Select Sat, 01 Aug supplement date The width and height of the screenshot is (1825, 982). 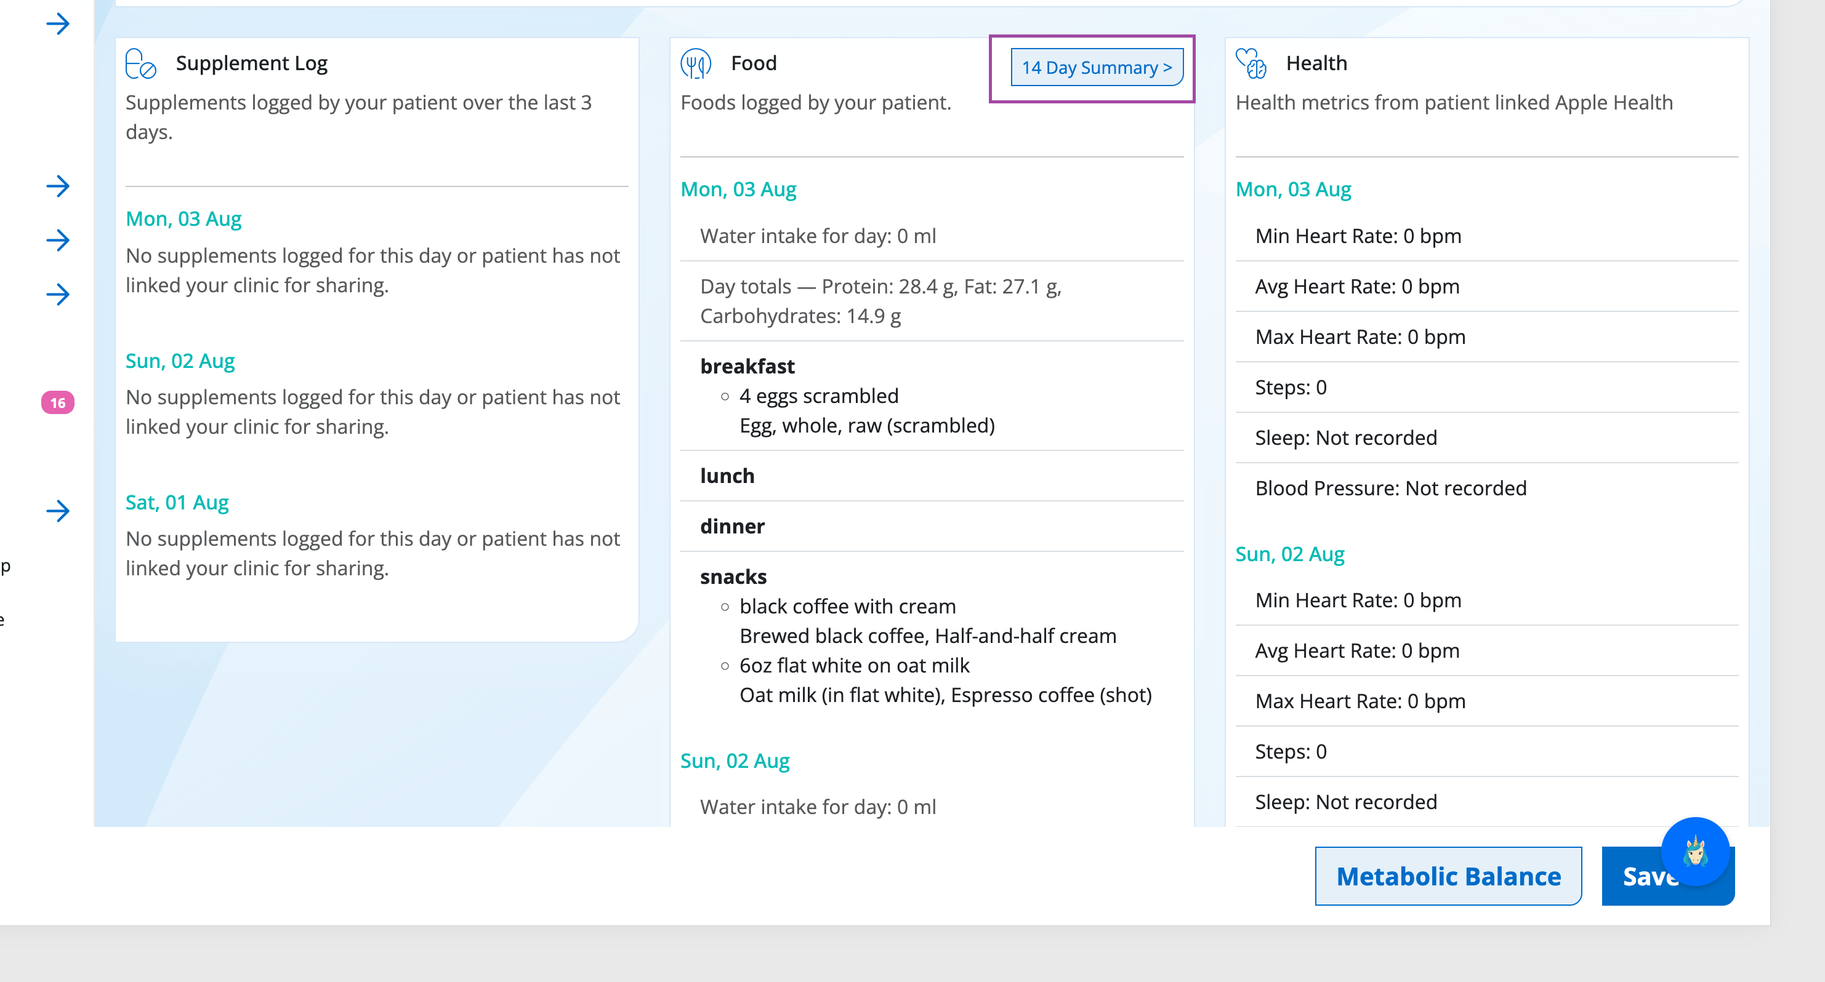(177, 503)
